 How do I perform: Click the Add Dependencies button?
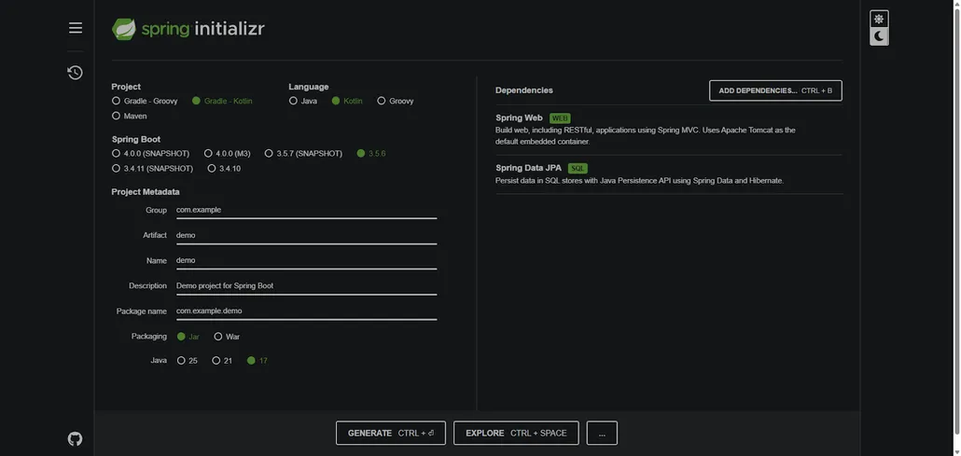tap(775, 90)
